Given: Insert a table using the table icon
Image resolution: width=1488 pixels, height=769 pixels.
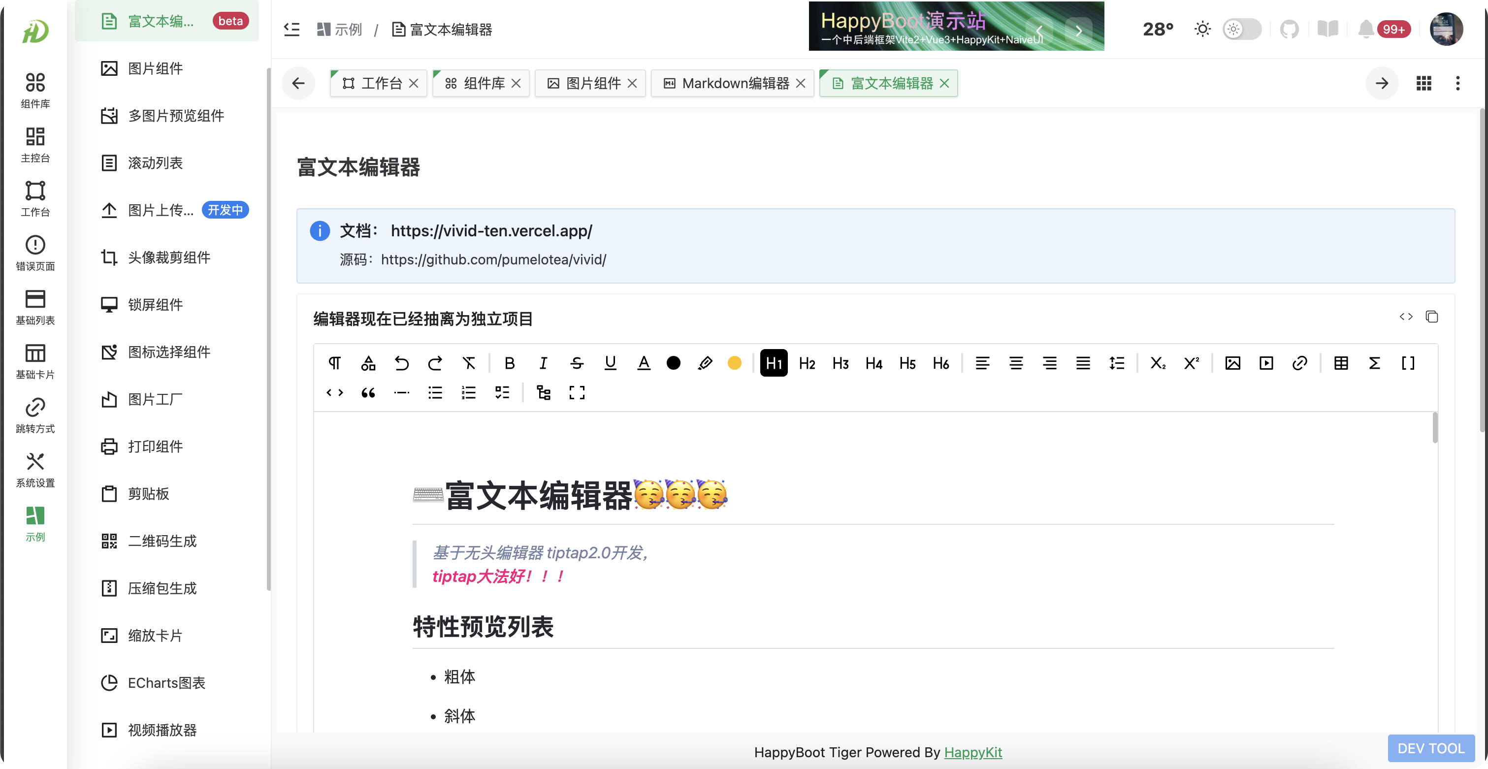Looking at the screenshot, I should coord(1341,363).
